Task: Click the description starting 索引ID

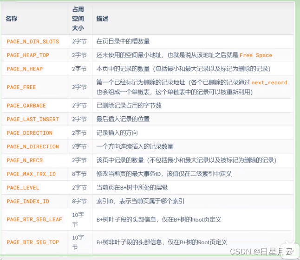Action: (x=140, y=201)
